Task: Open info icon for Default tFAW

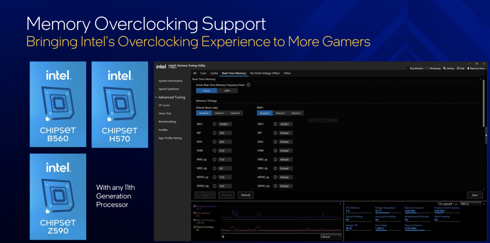Action: click(x=214, y=150)
